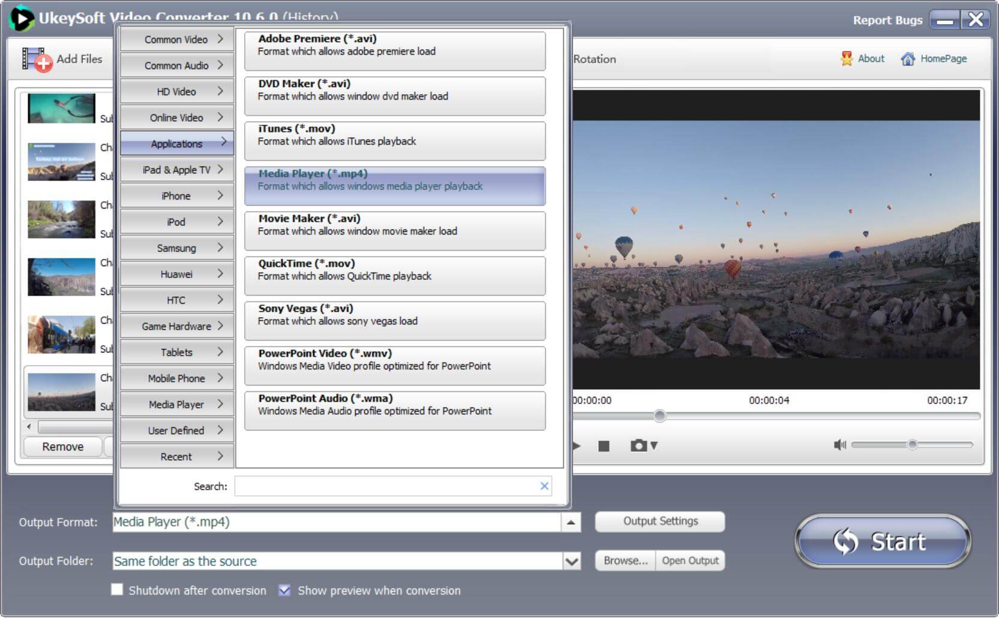The image size is (999, 618).
Task: Choose Sony Vegas (*.avi) format
Action: click(395, 321)
